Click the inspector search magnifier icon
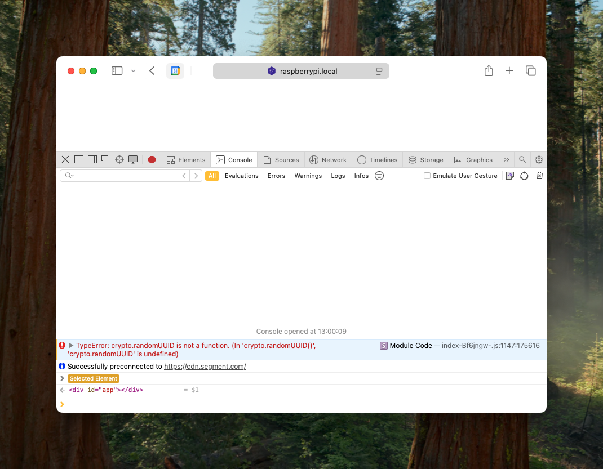Image resolution: width=603 pixels, height=469 pixels. coord(522,160)
